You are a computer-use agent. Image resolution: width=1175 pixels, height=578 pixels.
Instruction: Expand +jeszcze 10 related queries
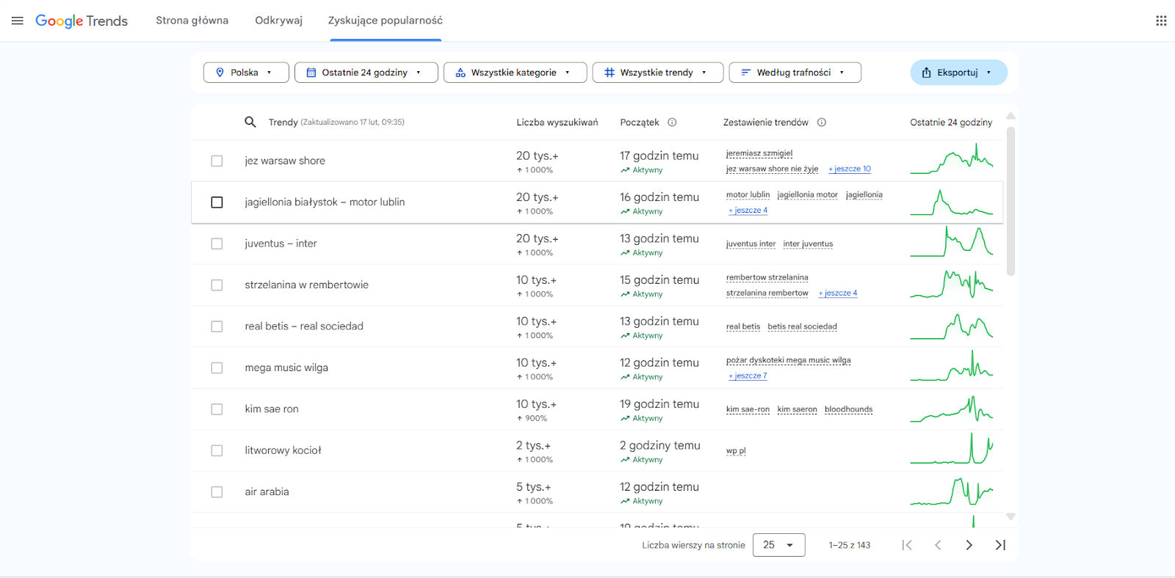pos(850,169)
